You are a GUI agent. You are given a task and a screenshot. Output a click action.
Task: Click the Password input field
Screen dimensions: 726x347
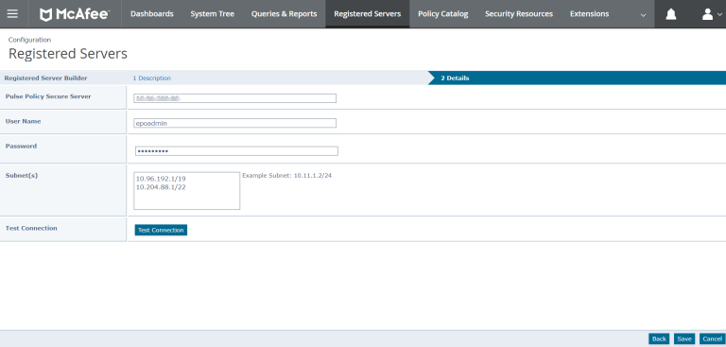click(x=236, y=151)
